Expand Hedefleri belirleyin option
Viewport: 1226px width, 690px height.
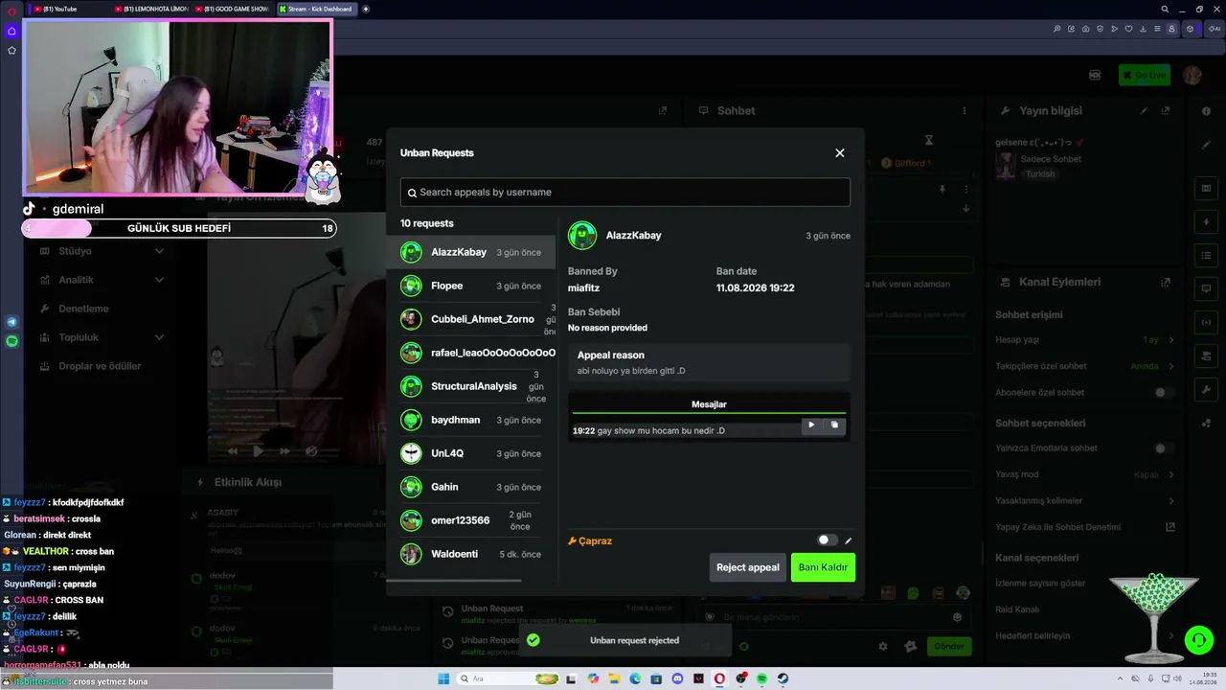tap(1085, 635)
